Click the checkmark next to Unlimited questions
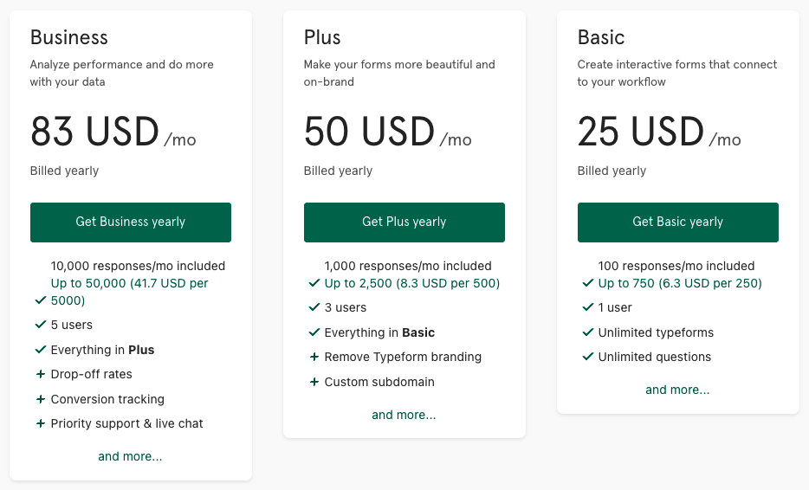Viewport: 809px width, 490px height. [x=587, y=357]
